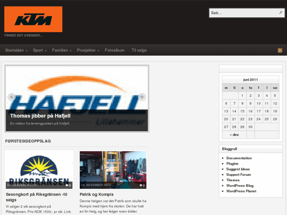
Task: Open the Themes blogroll link
Action: click(x=233, y=180)
